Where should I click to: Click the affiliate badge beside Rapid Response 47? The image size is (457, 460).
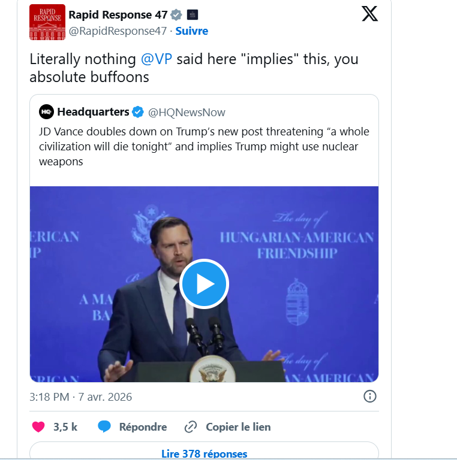point(193,15)
